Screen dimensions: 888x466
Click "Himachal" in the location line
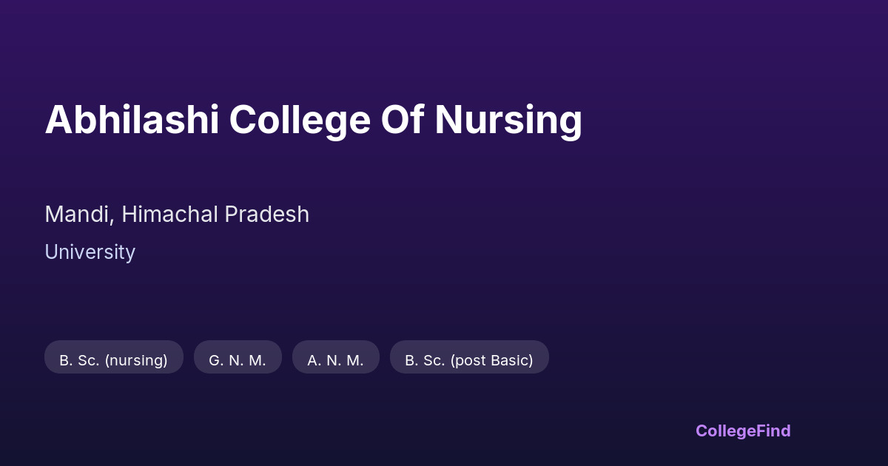coord(169,215)
